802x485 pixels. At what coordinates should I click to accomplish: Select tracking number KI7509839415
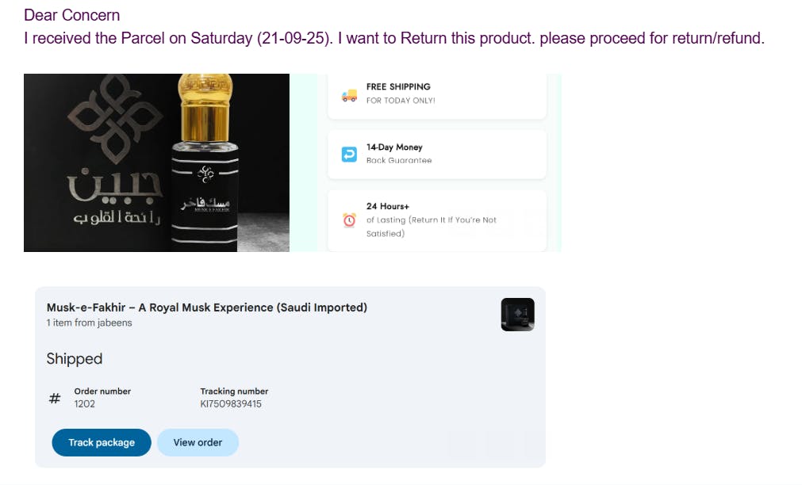231,404
